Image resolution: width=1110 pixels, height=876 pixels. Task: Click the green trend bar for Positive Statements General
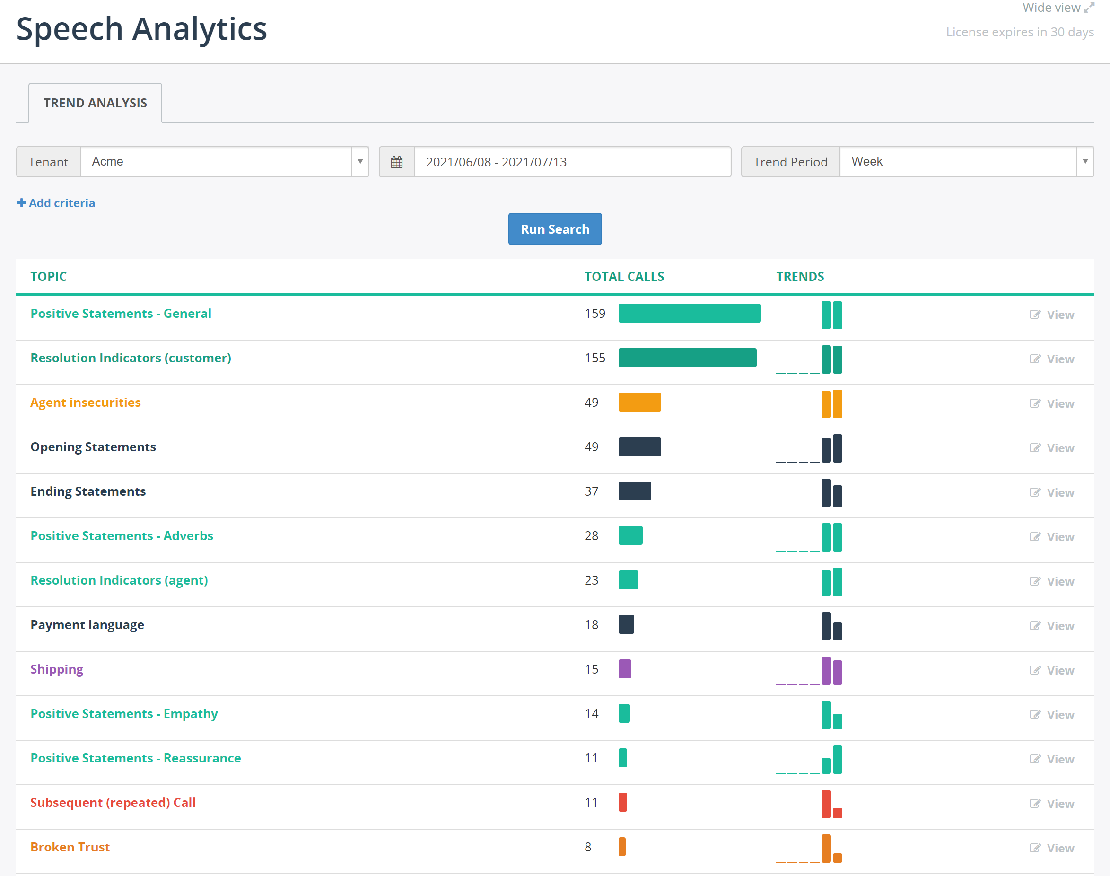(x=829, y=315)
